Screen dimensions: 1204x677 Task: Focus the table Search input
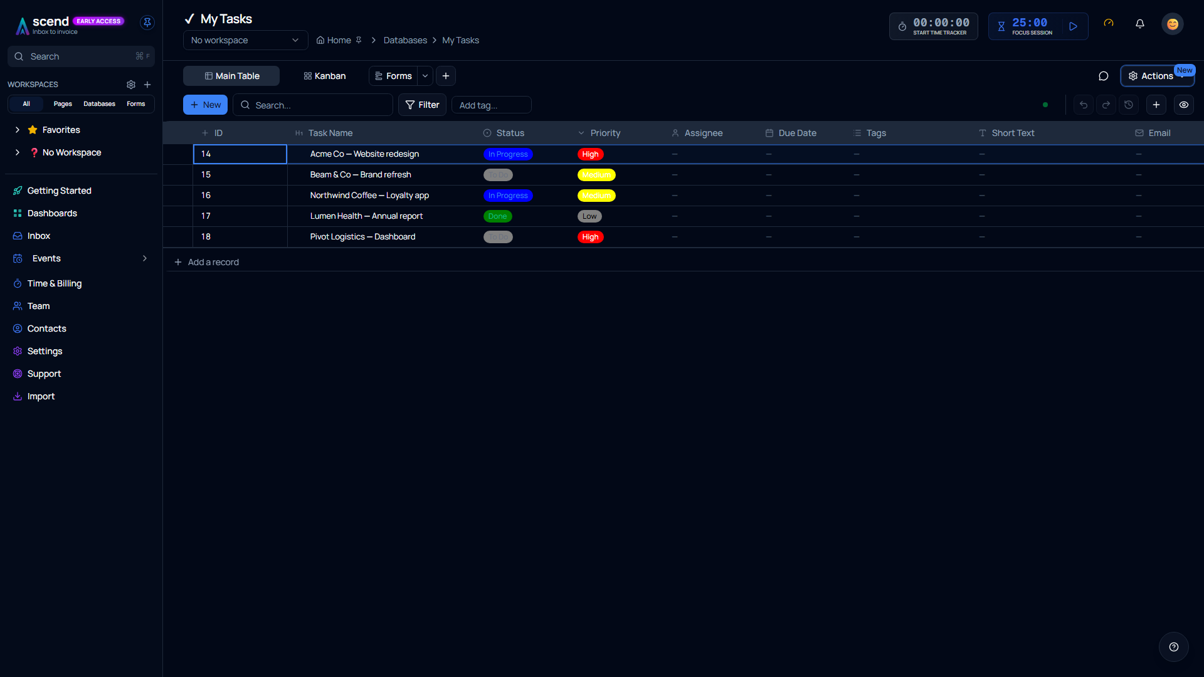(313, 105)
